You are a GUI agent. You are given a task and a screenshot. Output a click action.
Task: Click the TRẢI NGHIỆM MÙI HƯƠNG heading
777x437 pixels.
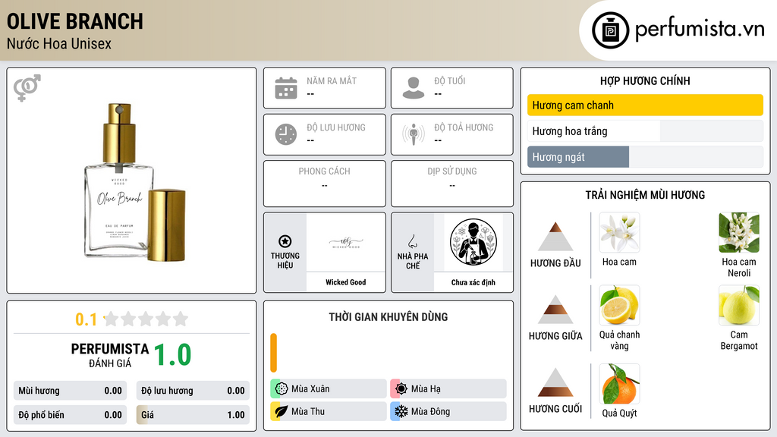point(645,195)
